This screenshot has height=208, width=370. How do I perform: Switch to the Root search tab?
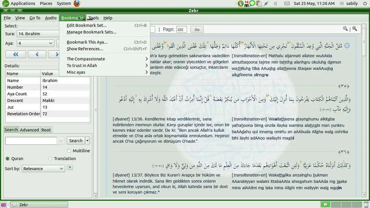click(46, 130)
